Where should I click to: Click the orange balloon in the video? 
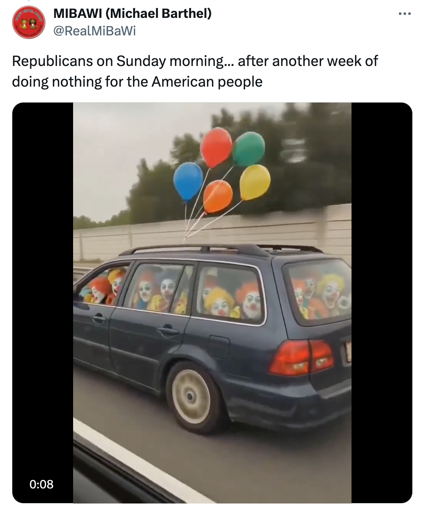(x=218, y=196)
